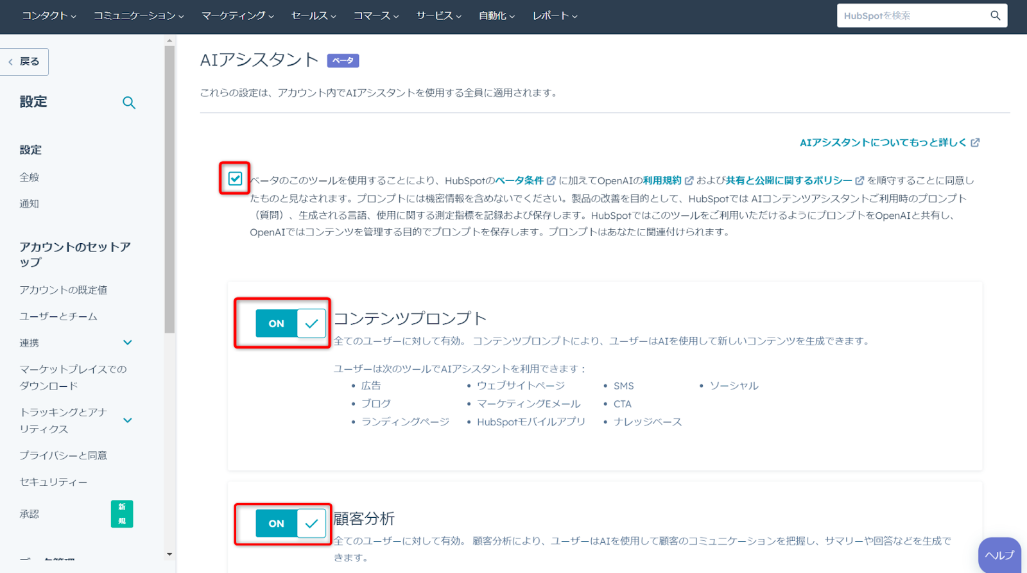Screen dimensions: 1027x573
Task: Click the HubSpotモバイルアプリ list item
Action: pyautogui.click(x=531, y=422)
